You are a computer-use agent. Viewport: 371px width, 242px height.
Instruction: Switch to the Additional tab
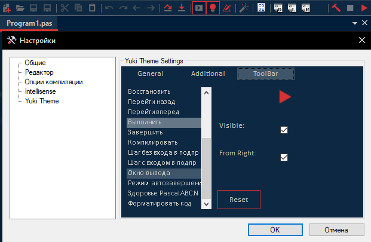tap(208, 74)
